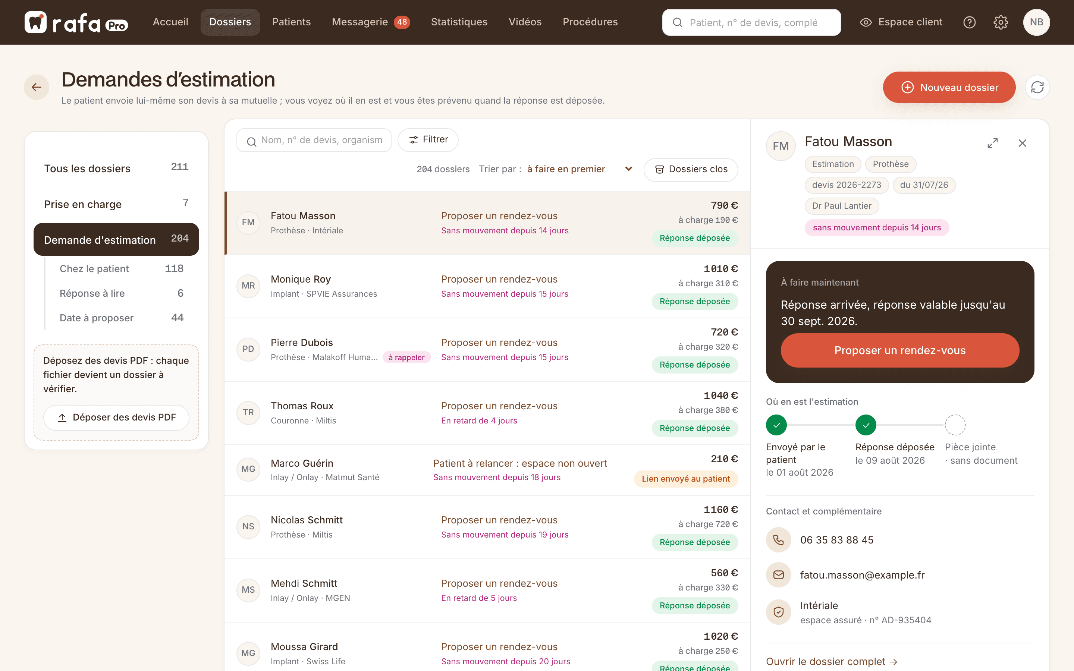Image resolution: width=1074 pixels, height=671 pixels.
Task: Open settings with the gear icon
Action: click(x=1000, y=22)
